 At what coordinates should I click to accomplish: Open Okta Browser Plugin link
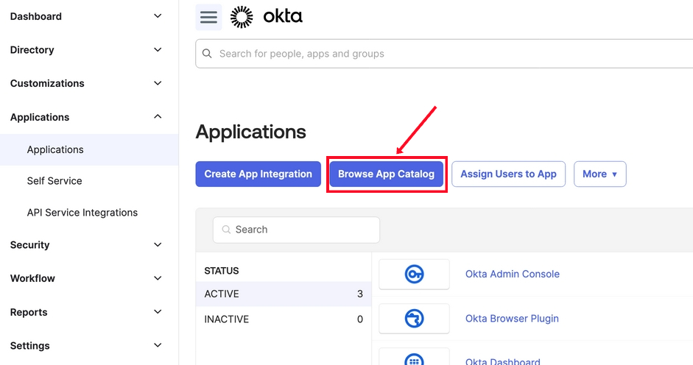512,319
